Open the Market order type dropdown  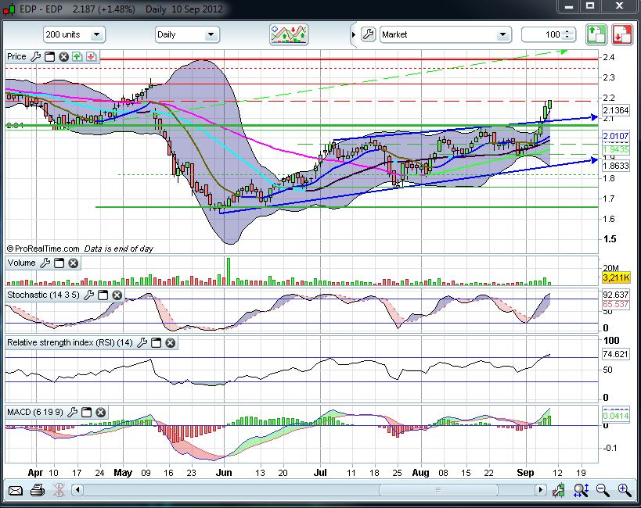pyautogui.click(x=445, y=34)
